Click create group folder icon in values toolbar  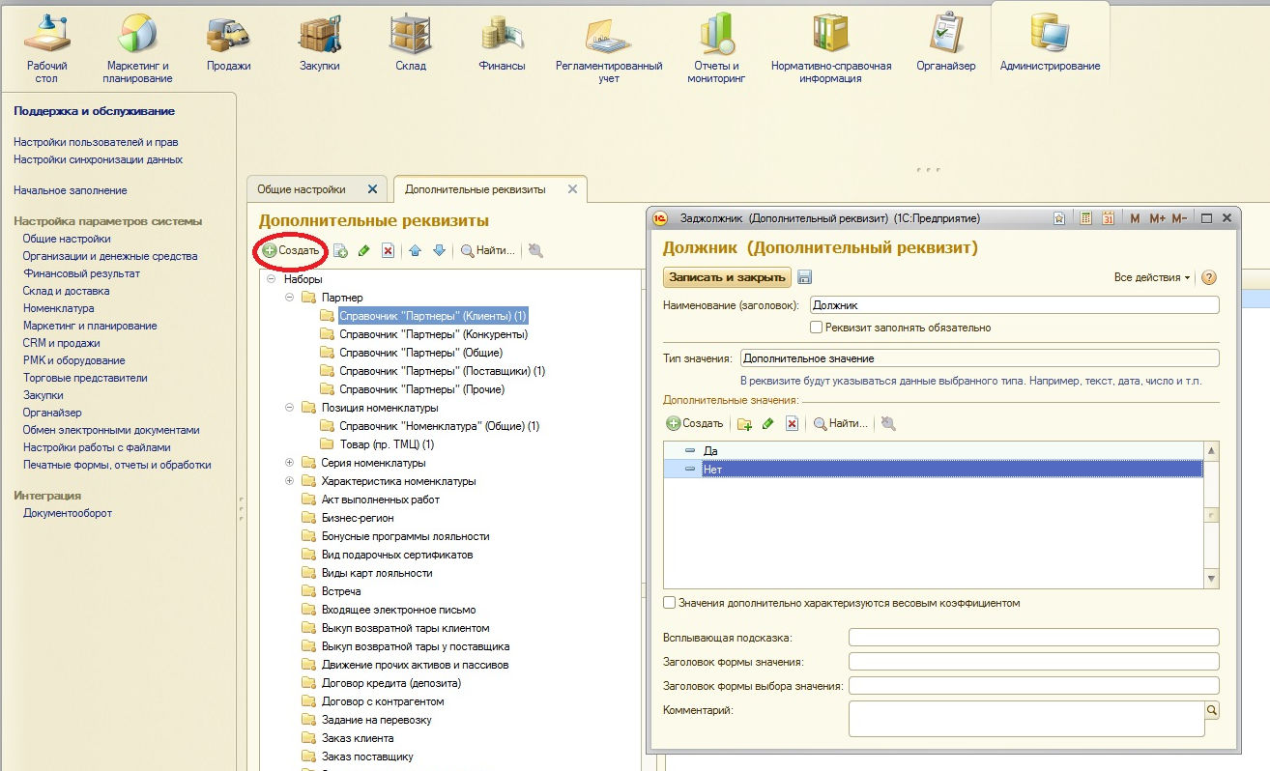click(744, 423)
